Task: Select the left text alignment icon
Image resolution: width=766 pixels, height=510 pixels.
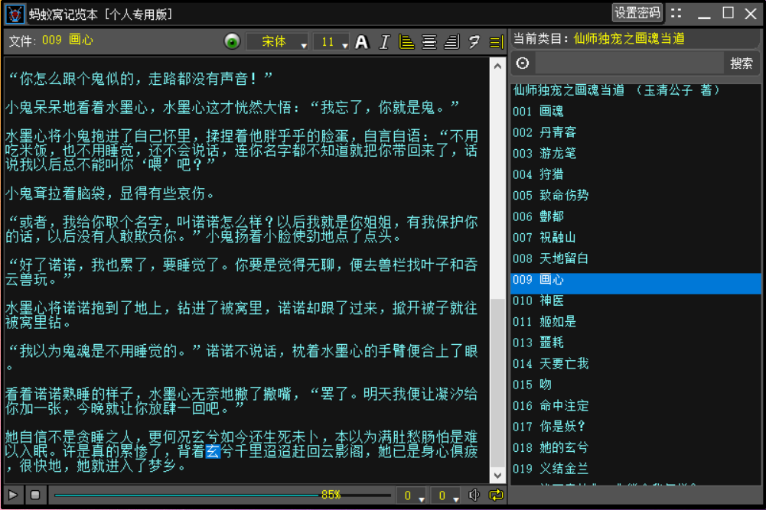Action: 406,42
